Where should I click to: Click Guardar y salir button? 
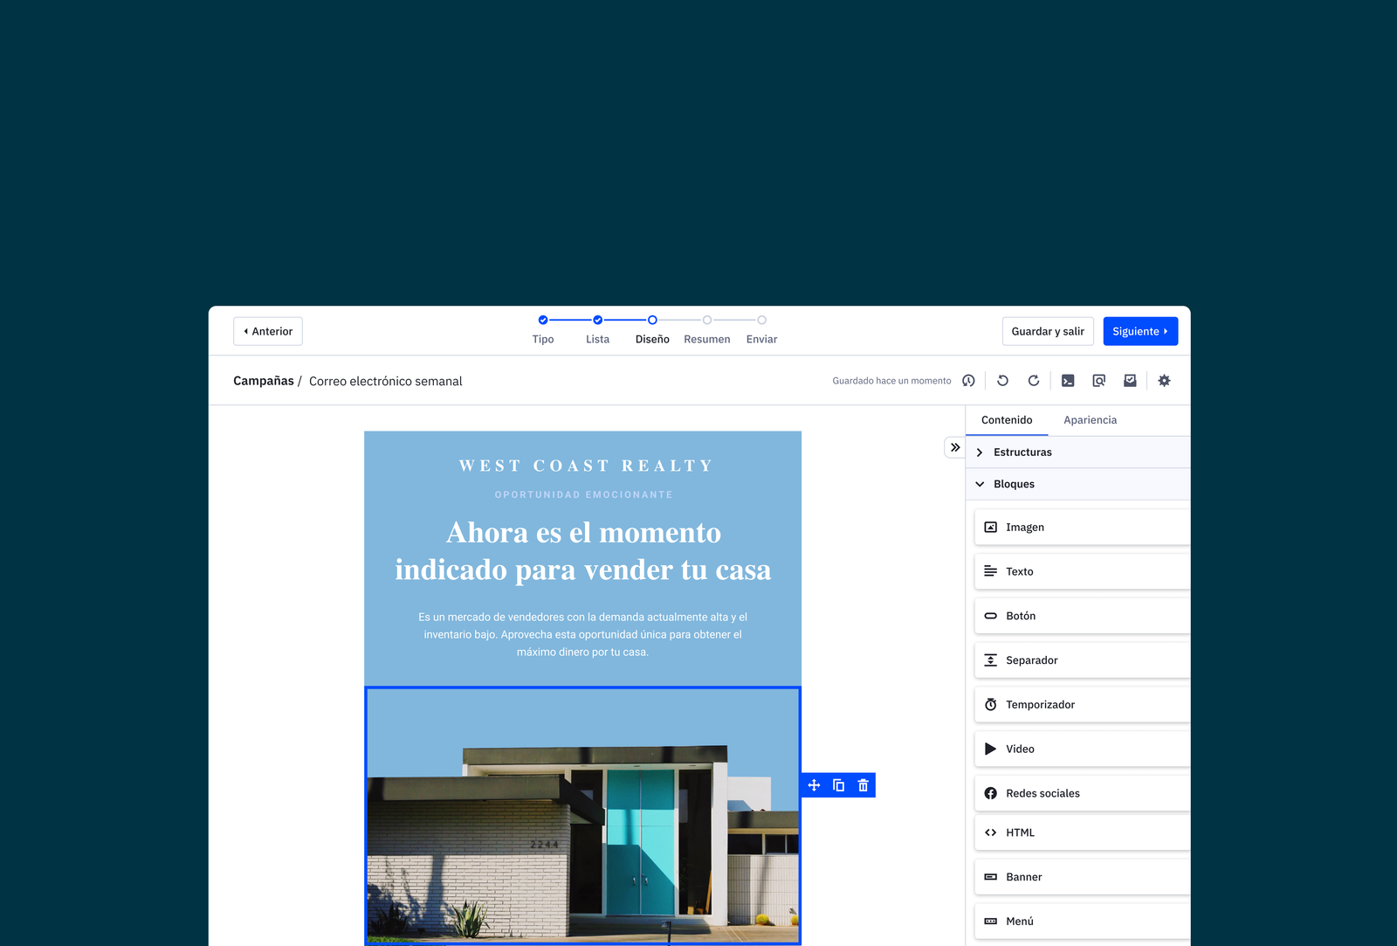(x=1048, y=331)
